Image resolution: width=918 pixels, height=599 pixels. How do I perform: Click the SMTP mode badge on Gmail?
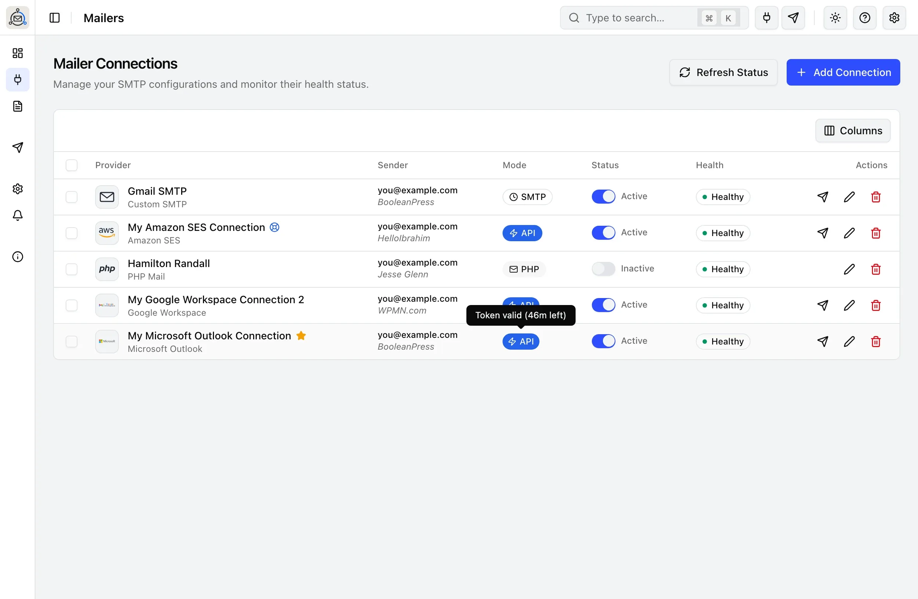[x=527, y=197]
